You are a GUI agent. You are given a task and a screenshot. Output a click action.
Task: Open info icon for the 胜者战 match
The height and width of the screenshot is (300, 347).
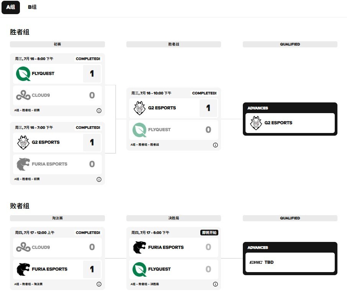pos(215,145)
